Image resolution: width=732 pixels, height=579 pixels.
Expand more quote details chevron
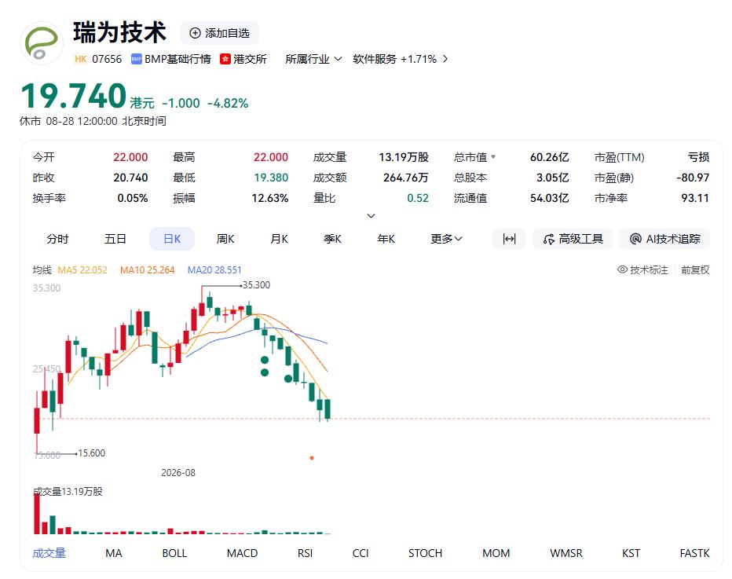371,216
